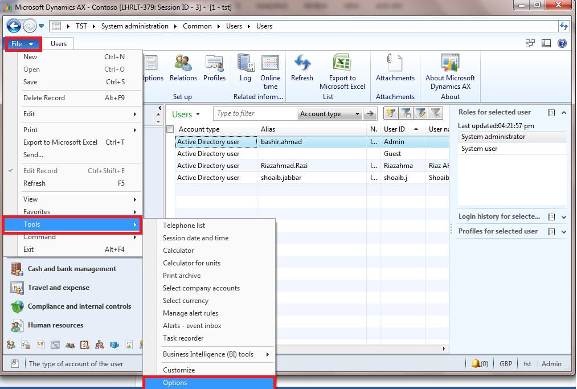Open the Users view dropdown arrow
This screenshot has width=577, height=389.
tap(198, 114)
